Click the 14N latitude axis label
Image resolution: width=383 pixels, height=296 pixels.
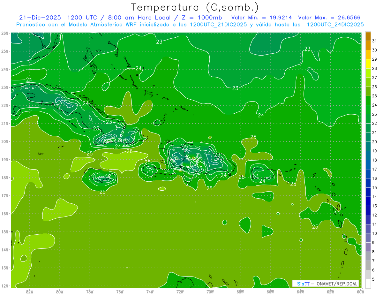click(x=5, y=250)
